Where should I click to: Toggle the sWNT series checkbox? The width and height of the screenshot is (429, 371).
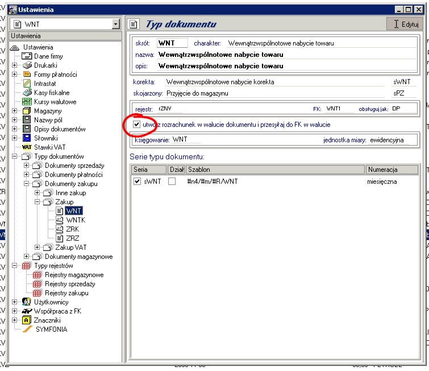click(136, 181)
